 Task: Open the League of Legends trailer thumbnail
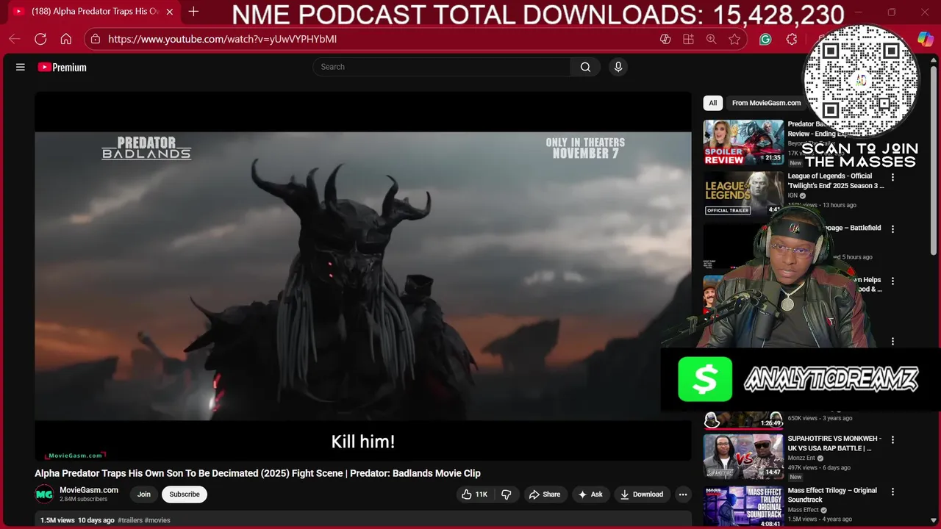743,194
